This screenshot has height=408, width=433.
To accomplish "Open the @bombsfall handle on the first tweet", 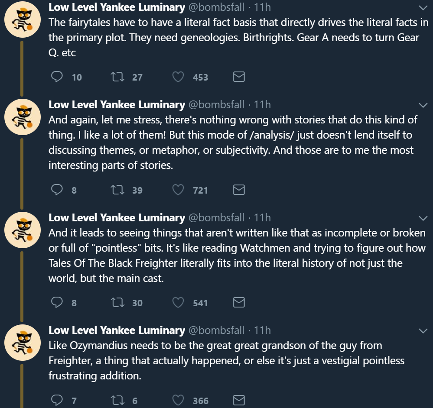I will (216, 7).
